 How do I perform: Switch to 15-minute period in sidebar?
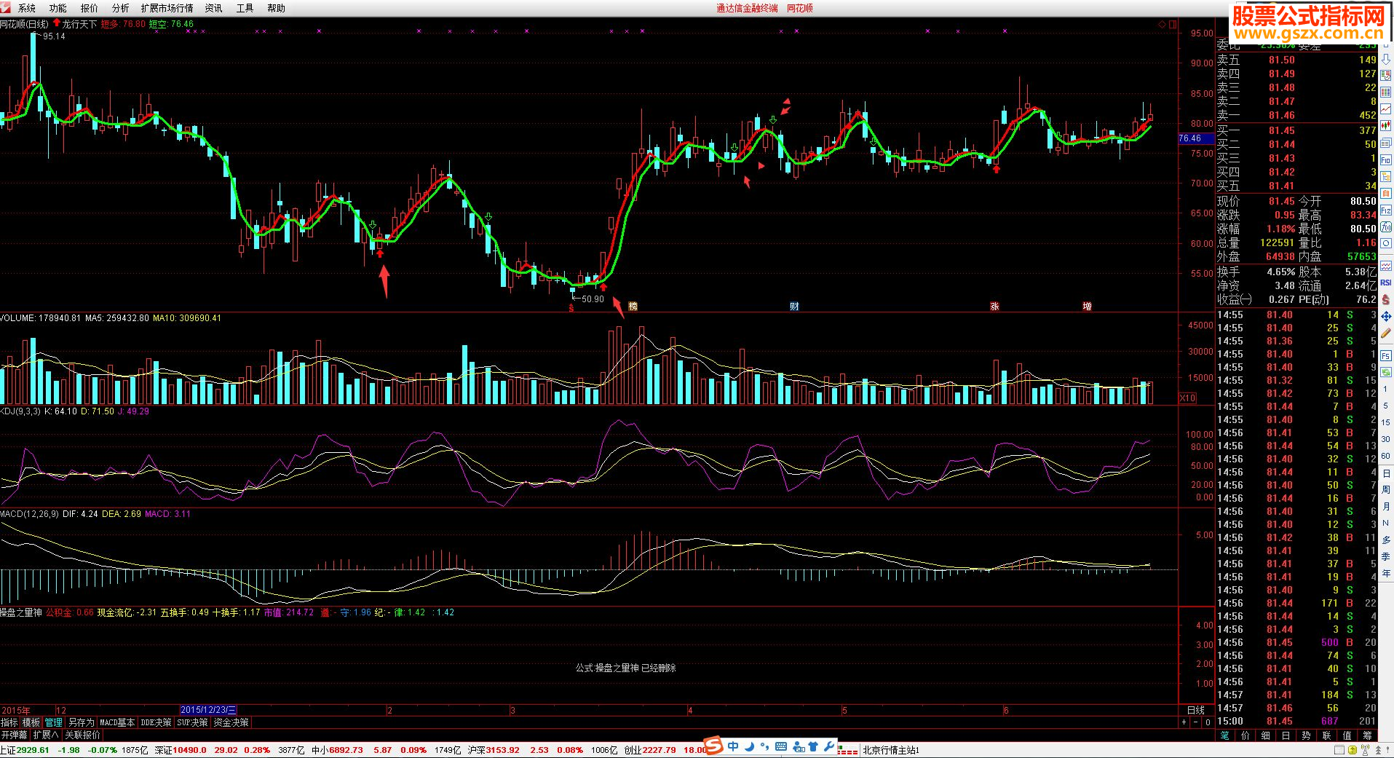coord(1385,422)
